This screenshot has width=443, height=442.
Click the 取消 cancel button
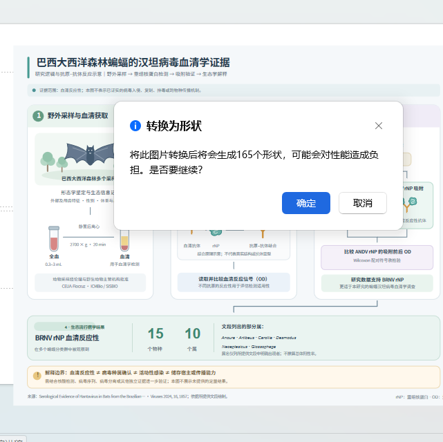[363, 203]
